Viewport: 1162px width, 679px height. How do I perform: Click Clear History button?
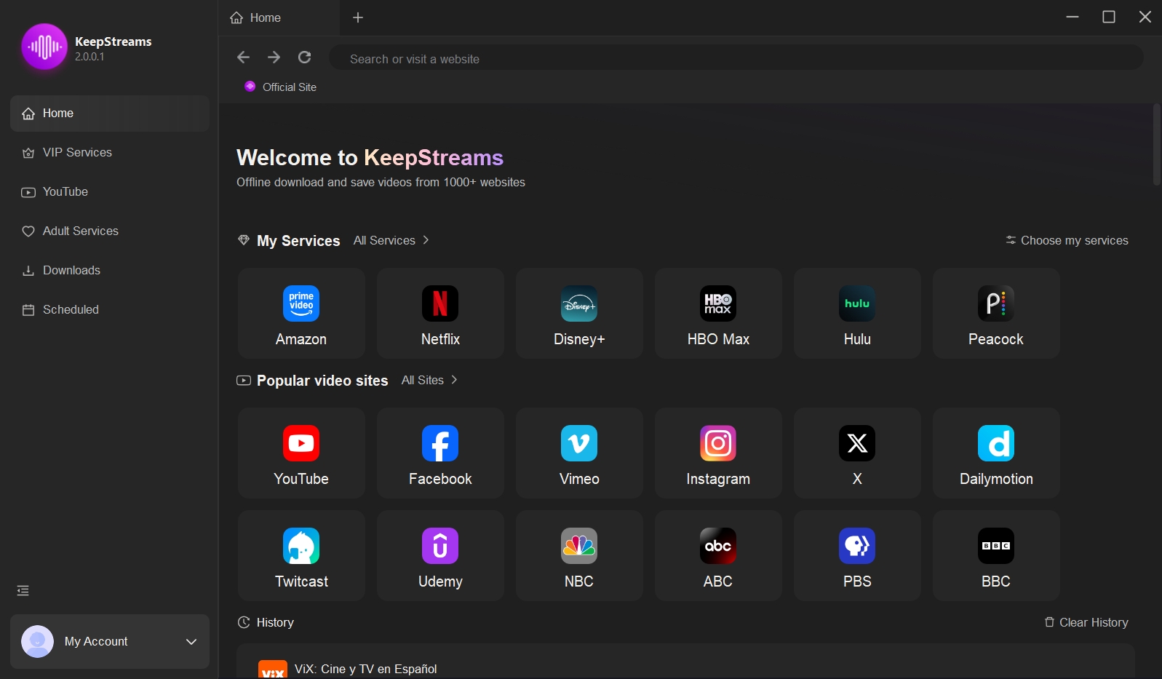pyautogui.click(x=1086, y=622)
